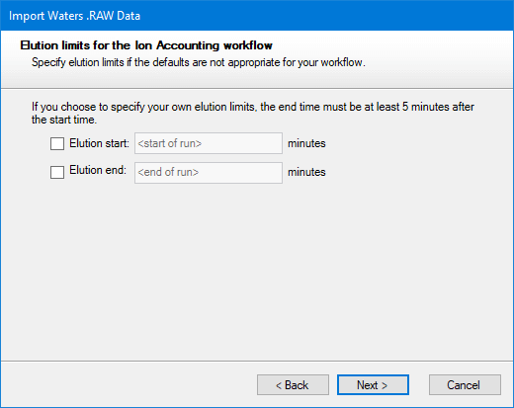Enable the Elution start checkbox
514x408 pixels.
pyautogui.click(x=57, y=143)
